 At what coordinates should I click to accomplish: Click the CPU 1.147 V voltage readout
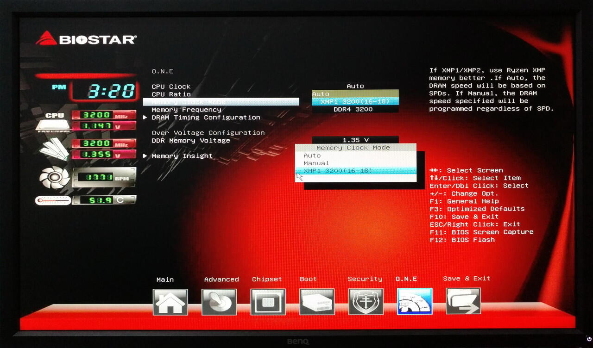(x=104, y=125)
